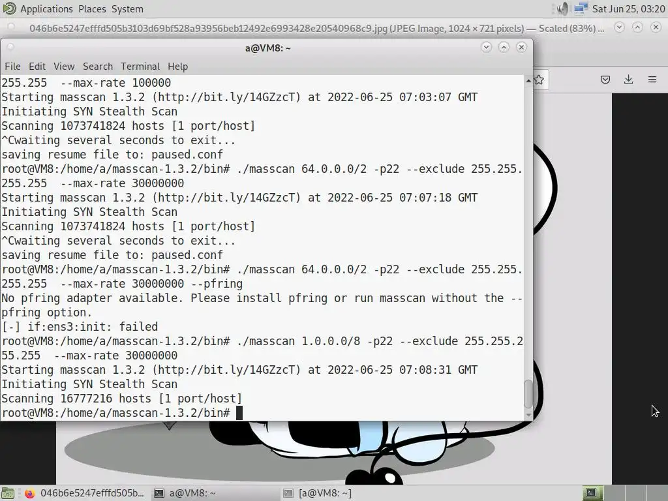Click the terminal scrollbar up arrow
This screenshot has width=668, height=501.
pyautogui.click(x=528, y=80)
